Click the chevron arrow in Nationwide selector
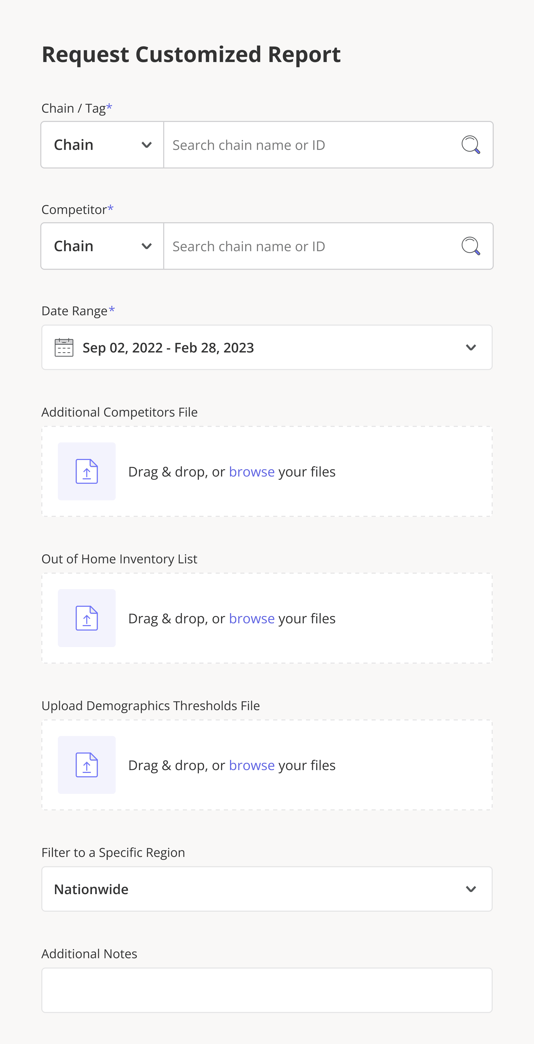This screenshot has height=1044, width=534. tap(470, 889)
